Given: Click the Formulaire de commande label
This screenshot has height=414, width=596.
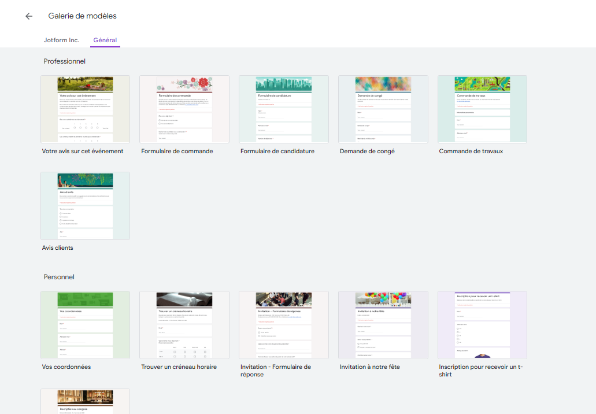Looking at the screenshot, I should (x=177, y=151).
